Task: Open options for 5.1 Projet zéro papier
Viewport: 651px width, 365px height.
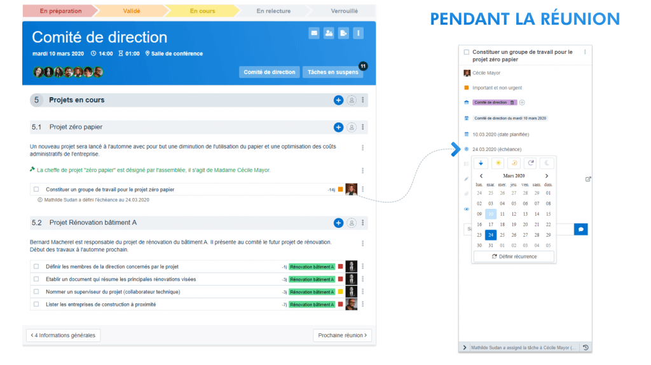Action: click(363, 128)
